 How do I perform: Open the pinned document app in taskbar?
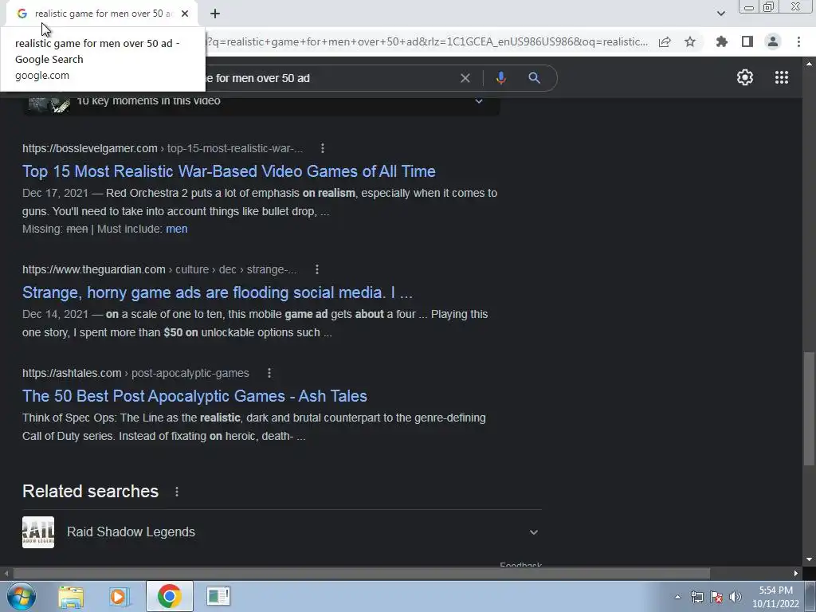click(x=218, y=596)
